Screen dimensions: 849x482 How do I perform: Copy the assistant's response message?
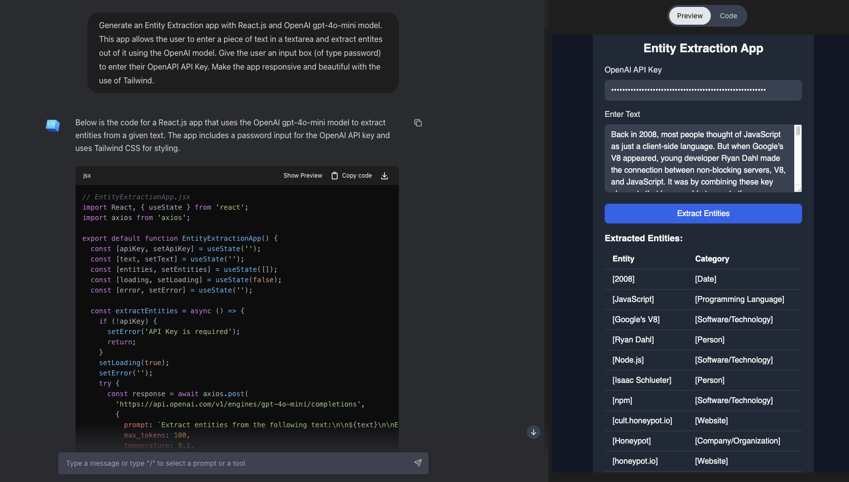point(418,123)
